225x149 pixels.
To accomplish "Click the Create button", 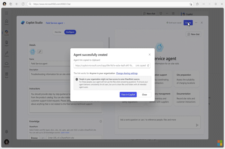I will click(188, 23).
